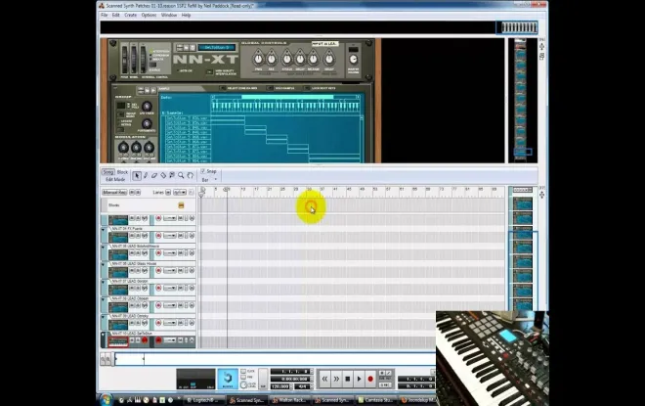Switch to Song view button
Viewport: 645px width, 406px height.
pos(108,172)
